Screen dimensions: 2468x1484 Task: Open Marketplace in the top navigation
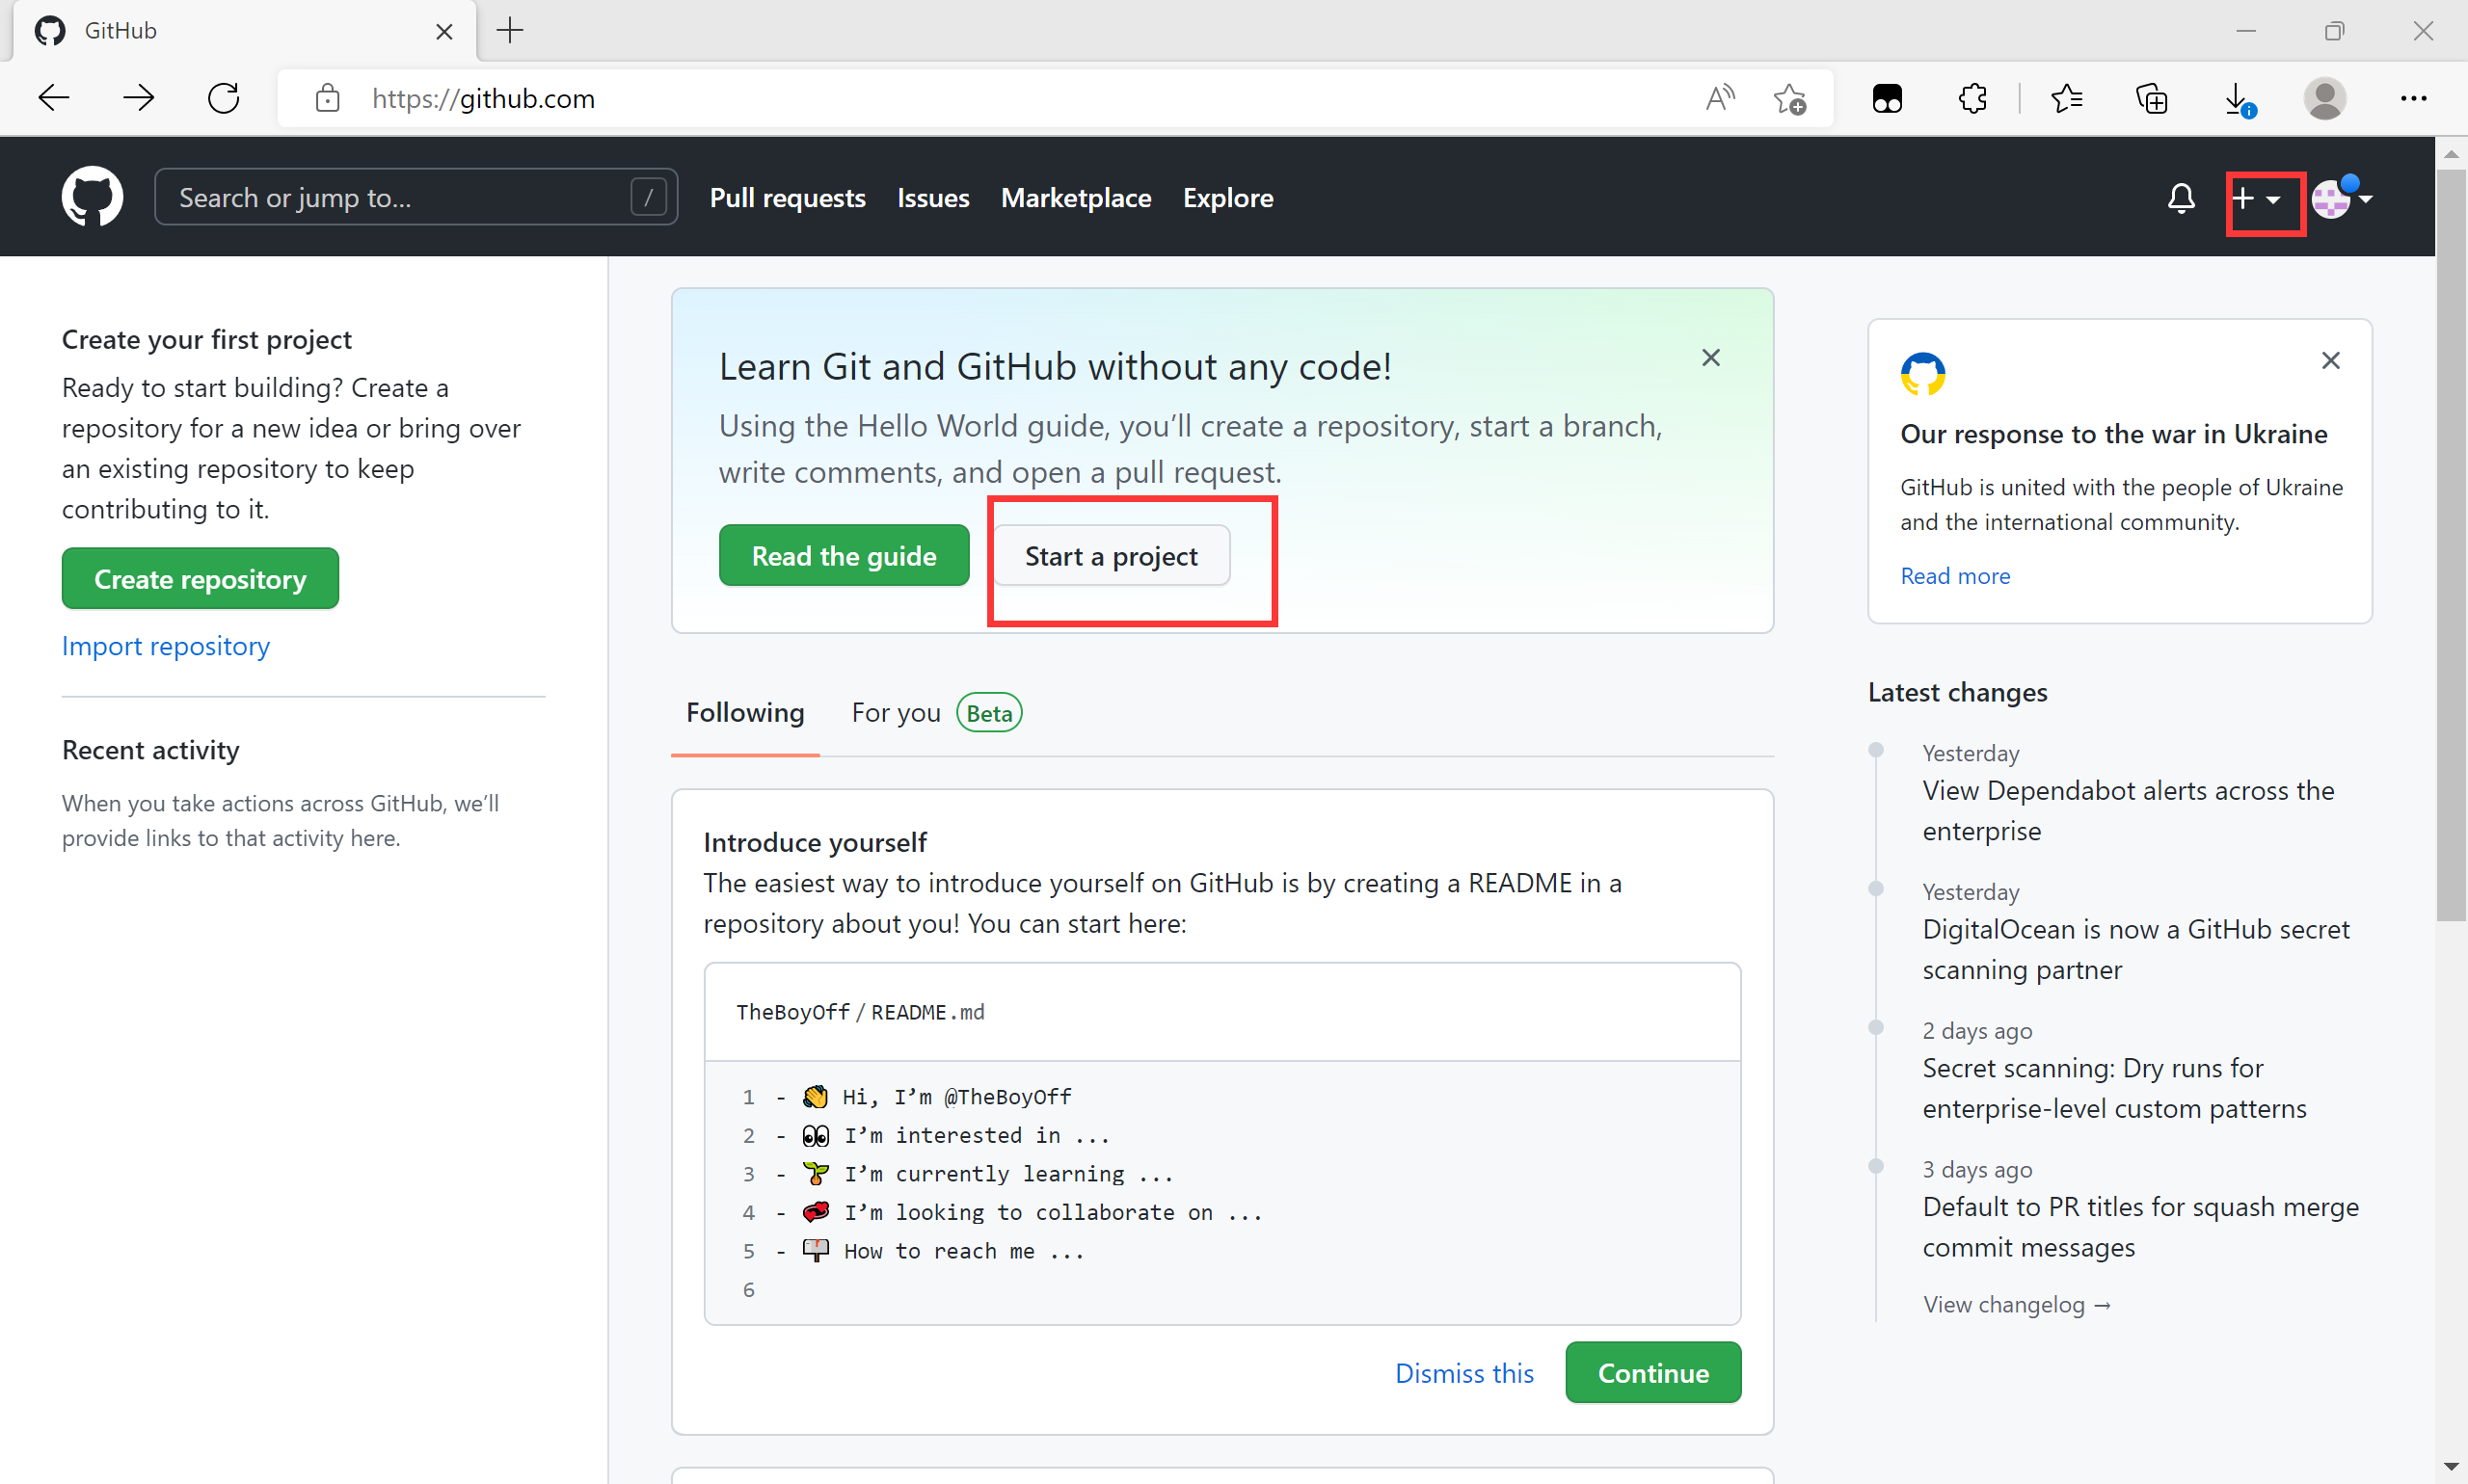(x=1076, y=198)
